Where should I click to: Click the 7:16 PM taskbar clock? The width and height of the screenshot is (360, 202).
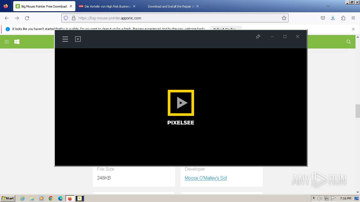pyautogui.click(x=346, y=198)
